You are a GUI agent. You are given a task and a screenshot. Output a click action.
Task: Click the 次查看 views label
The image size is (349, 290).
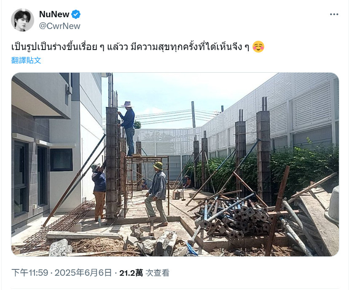(157, 273)
